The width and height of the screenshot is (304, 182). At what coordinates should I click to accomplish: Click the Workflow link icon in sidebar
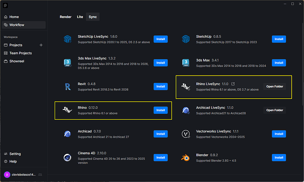(x=6, y=25)
